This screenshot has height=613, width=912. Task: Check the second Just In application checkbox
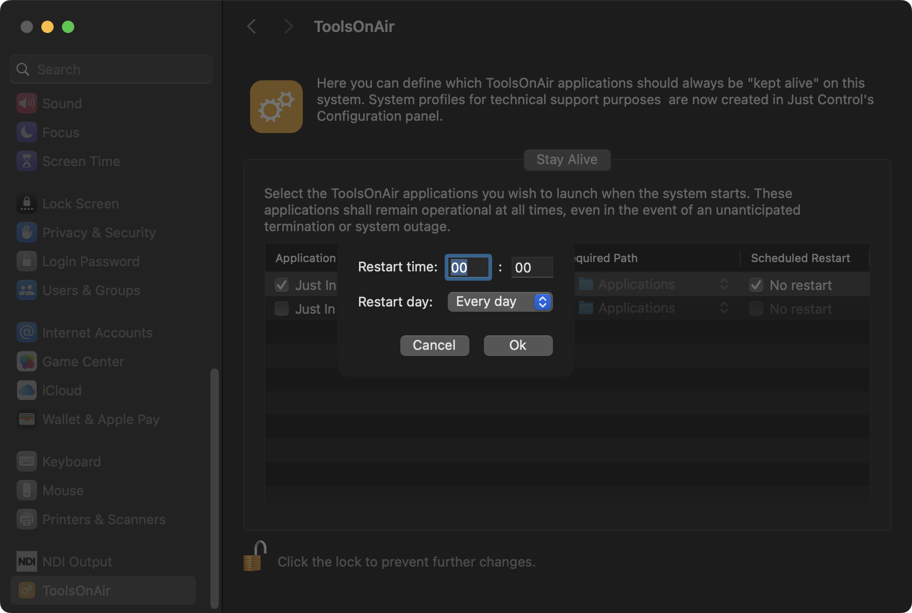tap(282, 309)
